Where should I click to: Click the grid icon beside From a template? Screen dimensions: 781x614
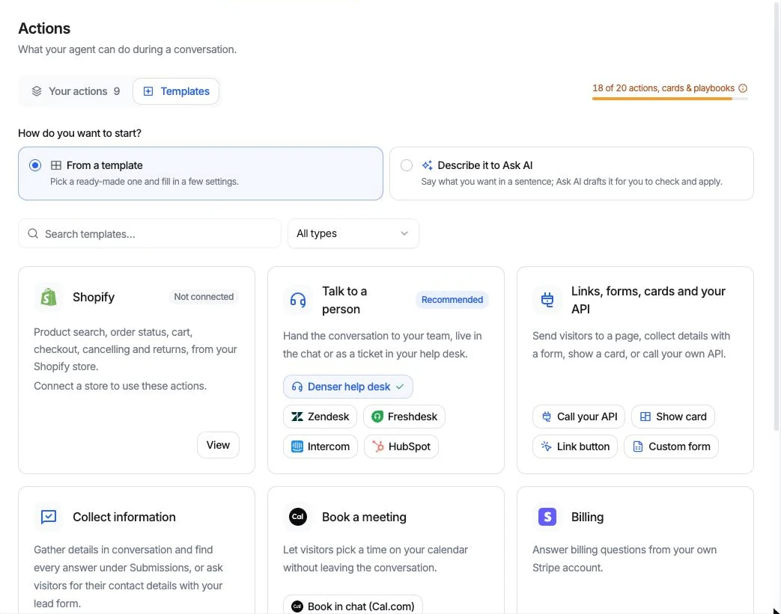(x=56, y=165)
